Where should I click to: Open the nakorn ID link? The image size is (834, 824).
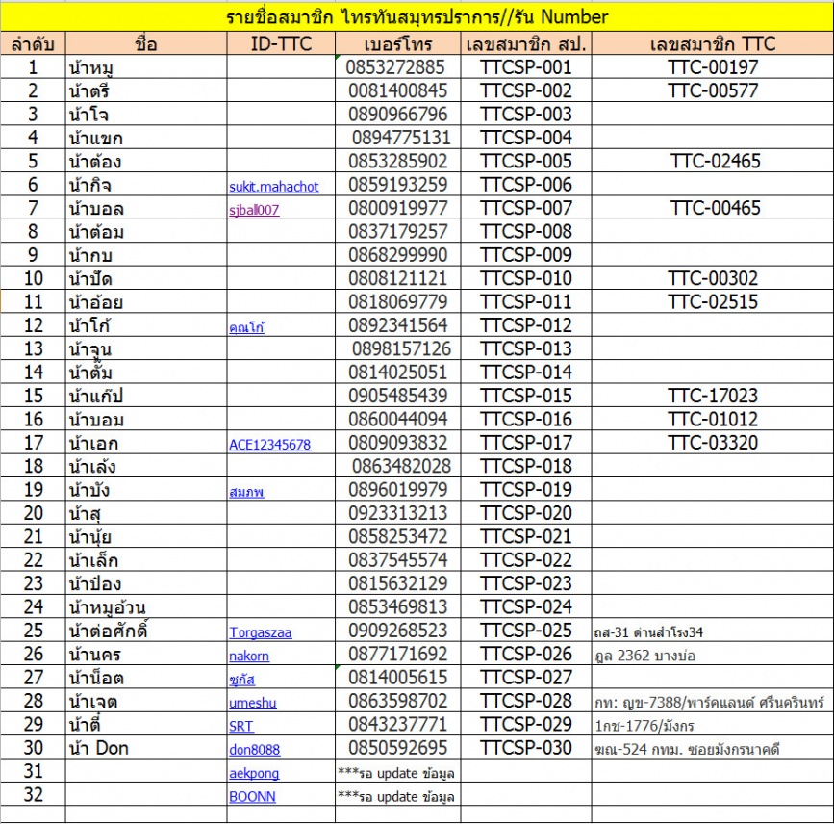[249, 656]
